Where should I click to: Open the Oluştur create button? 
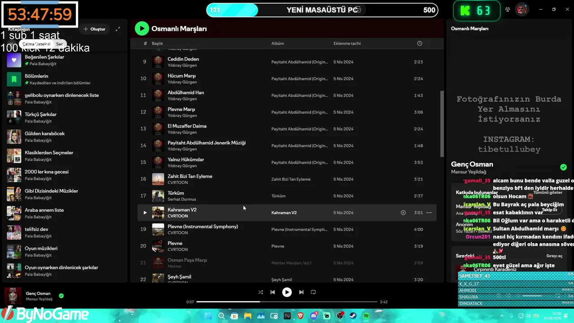[x=94, y=29]
